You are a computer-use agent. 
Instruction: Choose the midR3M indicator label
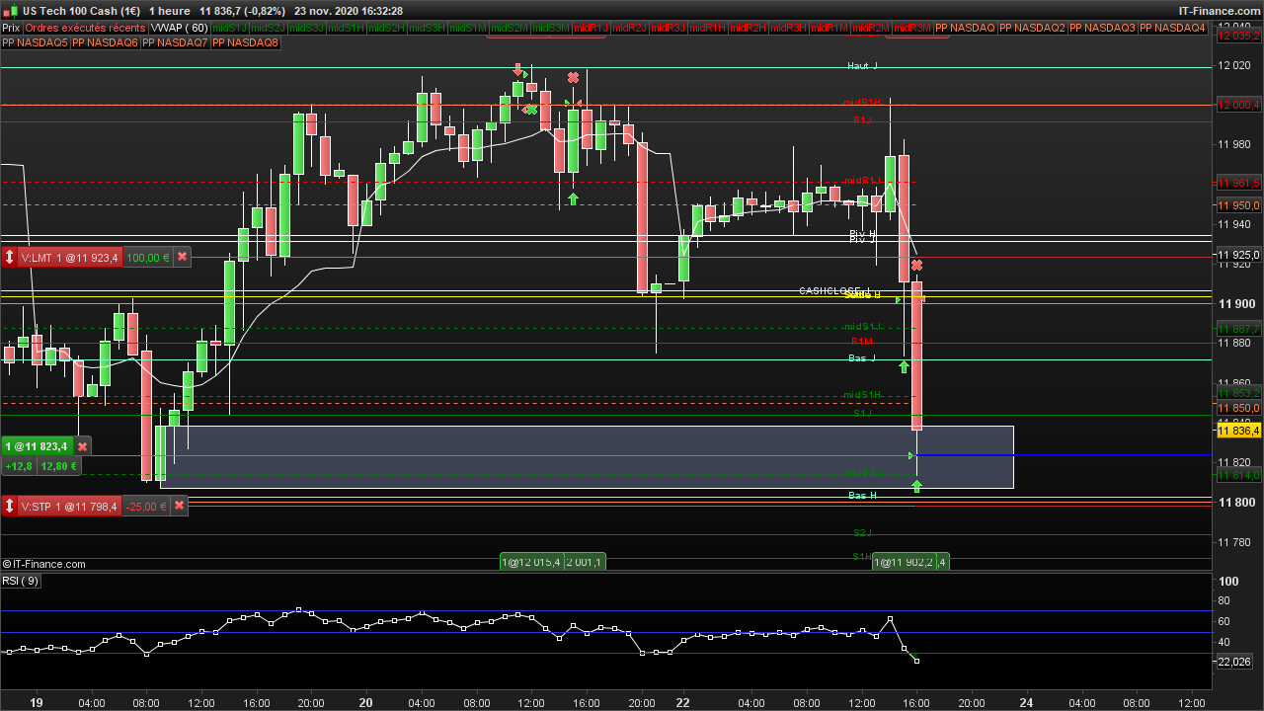point(912,28)
